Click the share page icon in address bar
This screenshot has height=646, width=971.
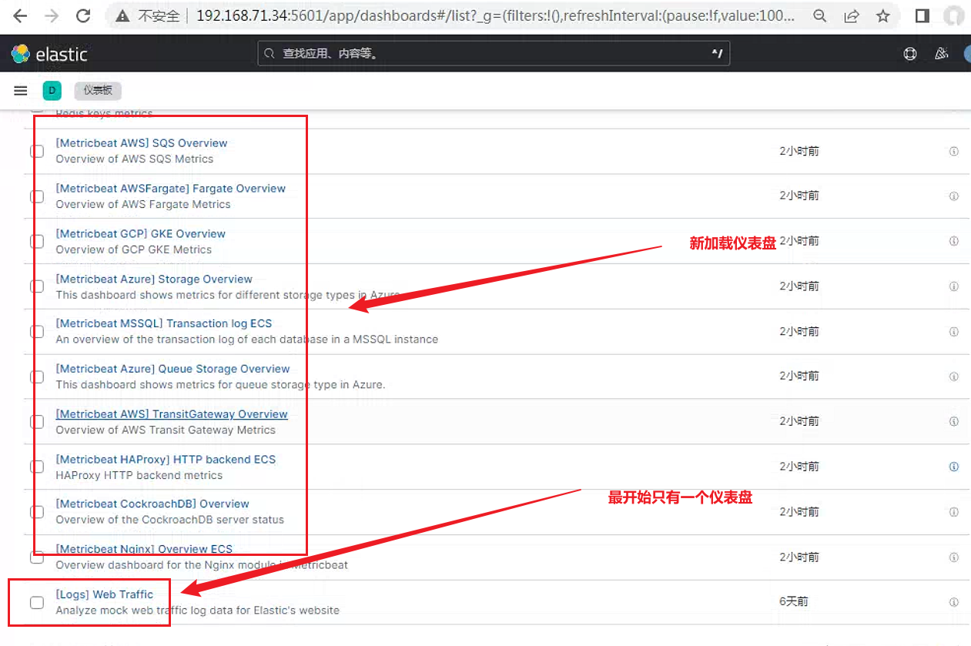852,15
